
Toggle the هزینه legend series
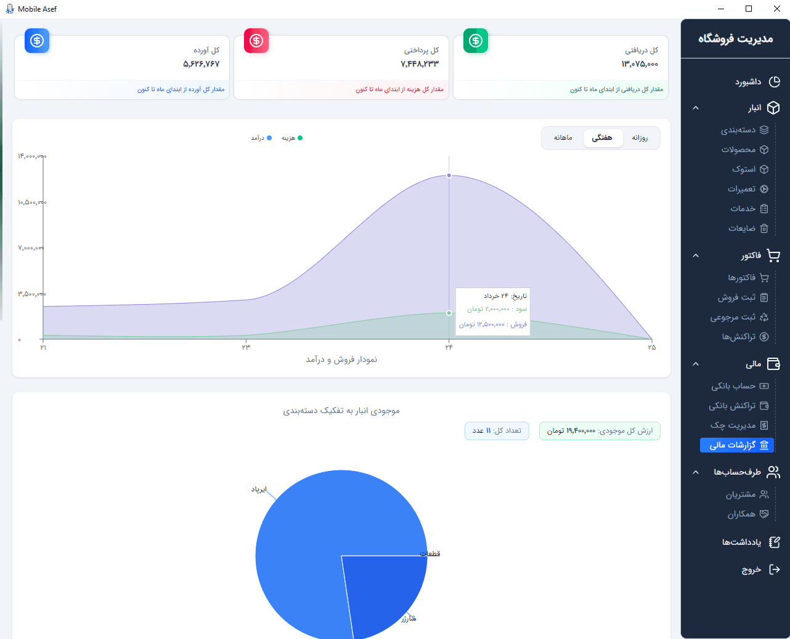click(x=292, y=138)
